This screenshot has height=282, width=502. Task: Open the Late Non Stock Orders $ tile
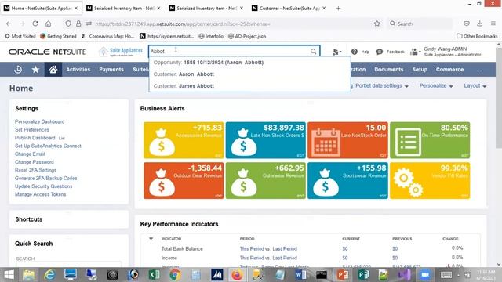coord(266,140)
